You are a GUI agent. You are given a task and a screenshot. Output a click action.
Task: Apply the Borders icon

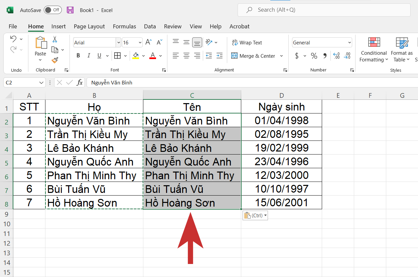[117, 56]
